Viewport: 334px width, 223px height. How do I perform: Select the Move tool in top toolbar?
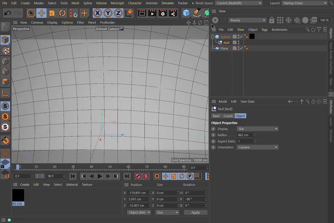pos(42,13)
